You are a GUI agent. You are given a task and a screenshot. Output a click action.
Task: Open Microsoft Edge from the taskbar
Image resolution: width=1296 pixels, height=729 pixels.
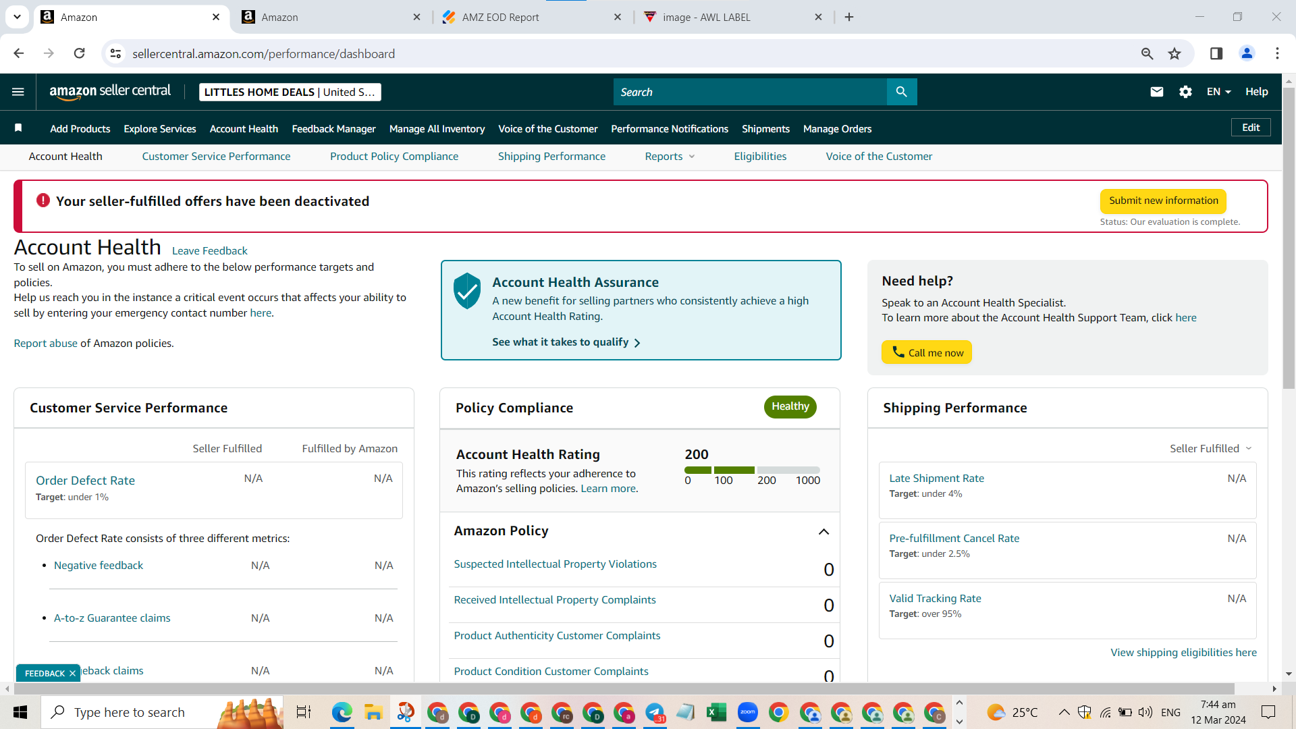point(342,712)
